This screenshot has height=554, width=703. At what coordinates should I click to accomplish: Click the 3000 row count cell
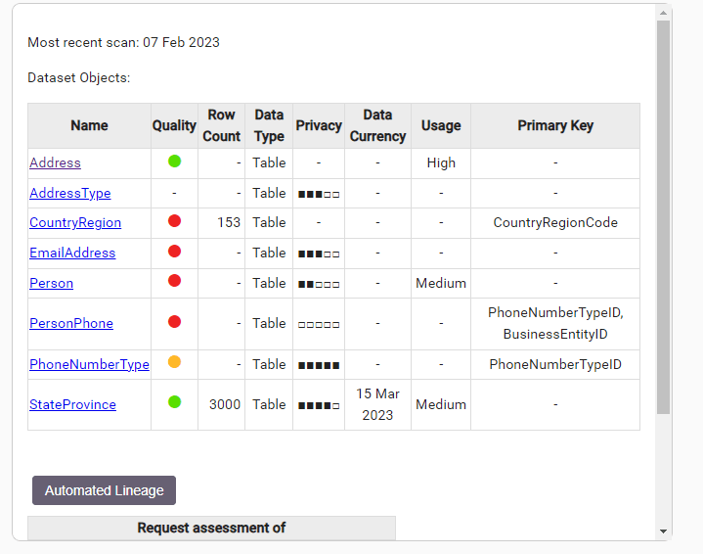(x=222, y=405)
